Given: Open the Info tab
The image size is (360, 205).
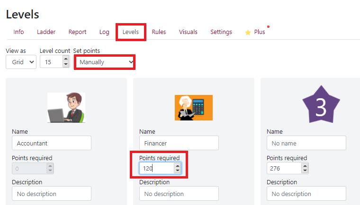Looking at the screenshot, I should (18, 32).
